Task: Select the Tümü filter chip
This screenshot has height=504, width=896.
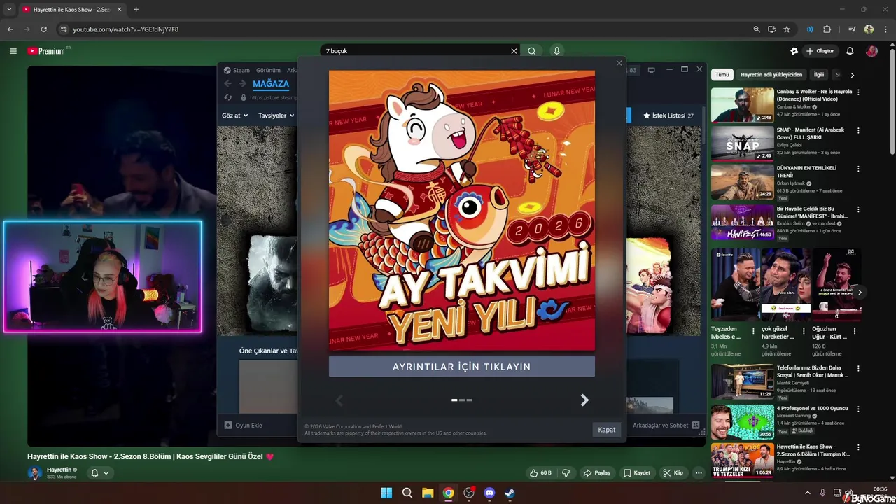Action: click(x=722, y=74)
